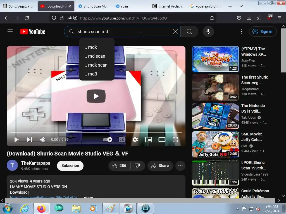Open YouTube guide hamburger menu
The height and width of the screenshot is (214, 286).
point(10,31)
